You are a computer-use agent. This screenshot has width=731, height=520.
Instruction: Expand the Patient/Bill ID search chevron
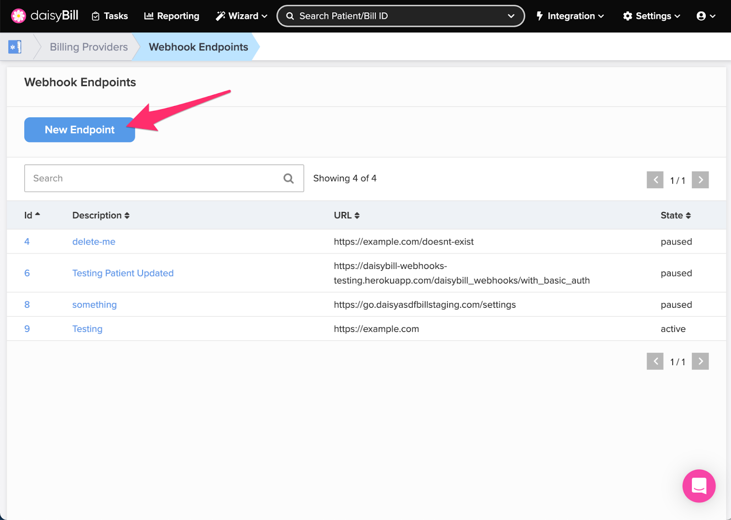(511, 16)
